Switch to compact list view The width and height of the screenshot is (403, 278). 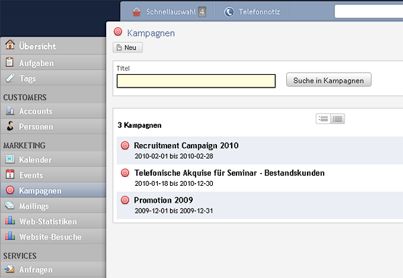pyautogui.click(x=323, y=118)
